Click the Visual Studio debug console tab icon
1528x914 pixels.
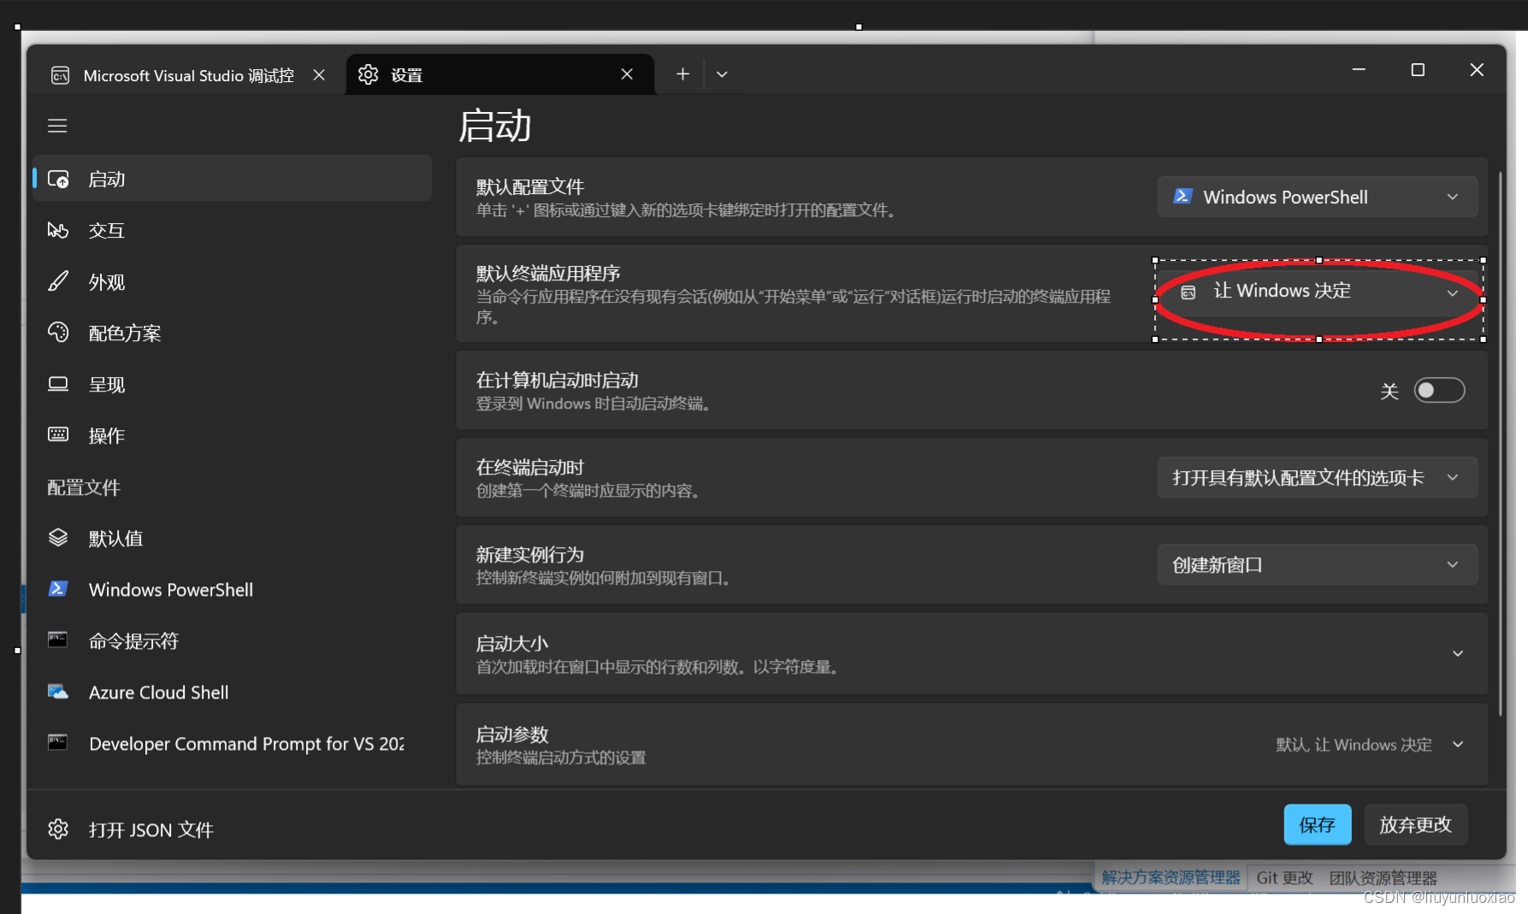click(60, 75)
